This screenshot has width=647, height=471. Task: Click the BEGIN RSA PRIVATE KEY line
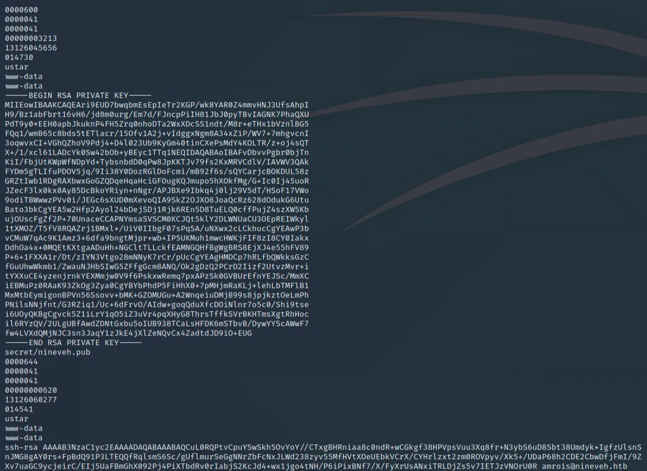point(78,96)
